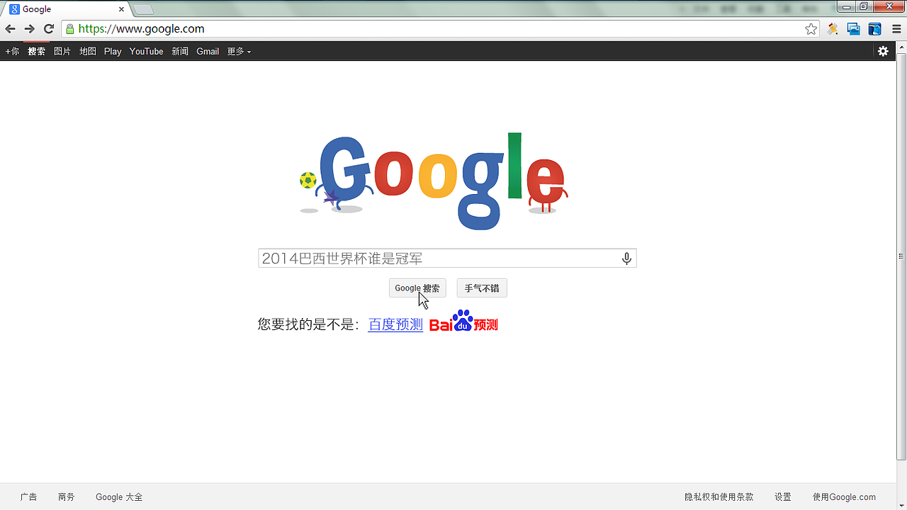Open a new tab next to Google tab

pos(143,9)
